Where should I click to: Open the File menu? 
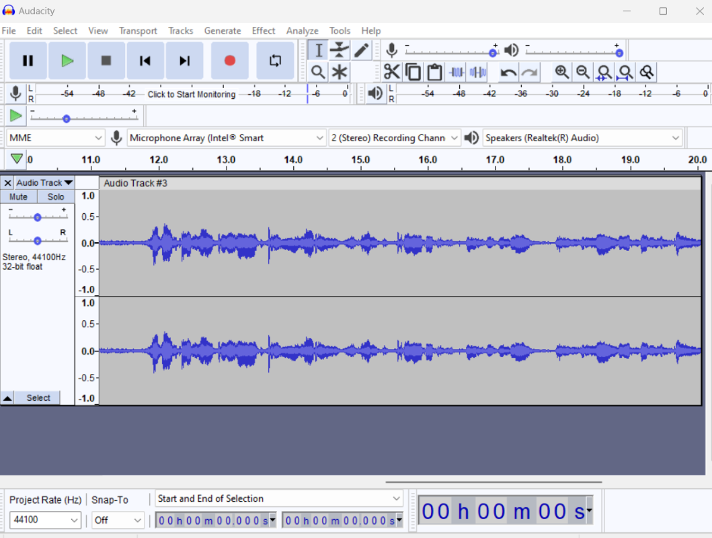(9, 31)
